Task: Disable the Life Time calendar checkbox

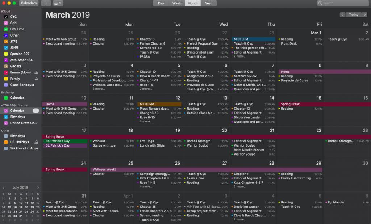Action: click(x=6, y=29)
